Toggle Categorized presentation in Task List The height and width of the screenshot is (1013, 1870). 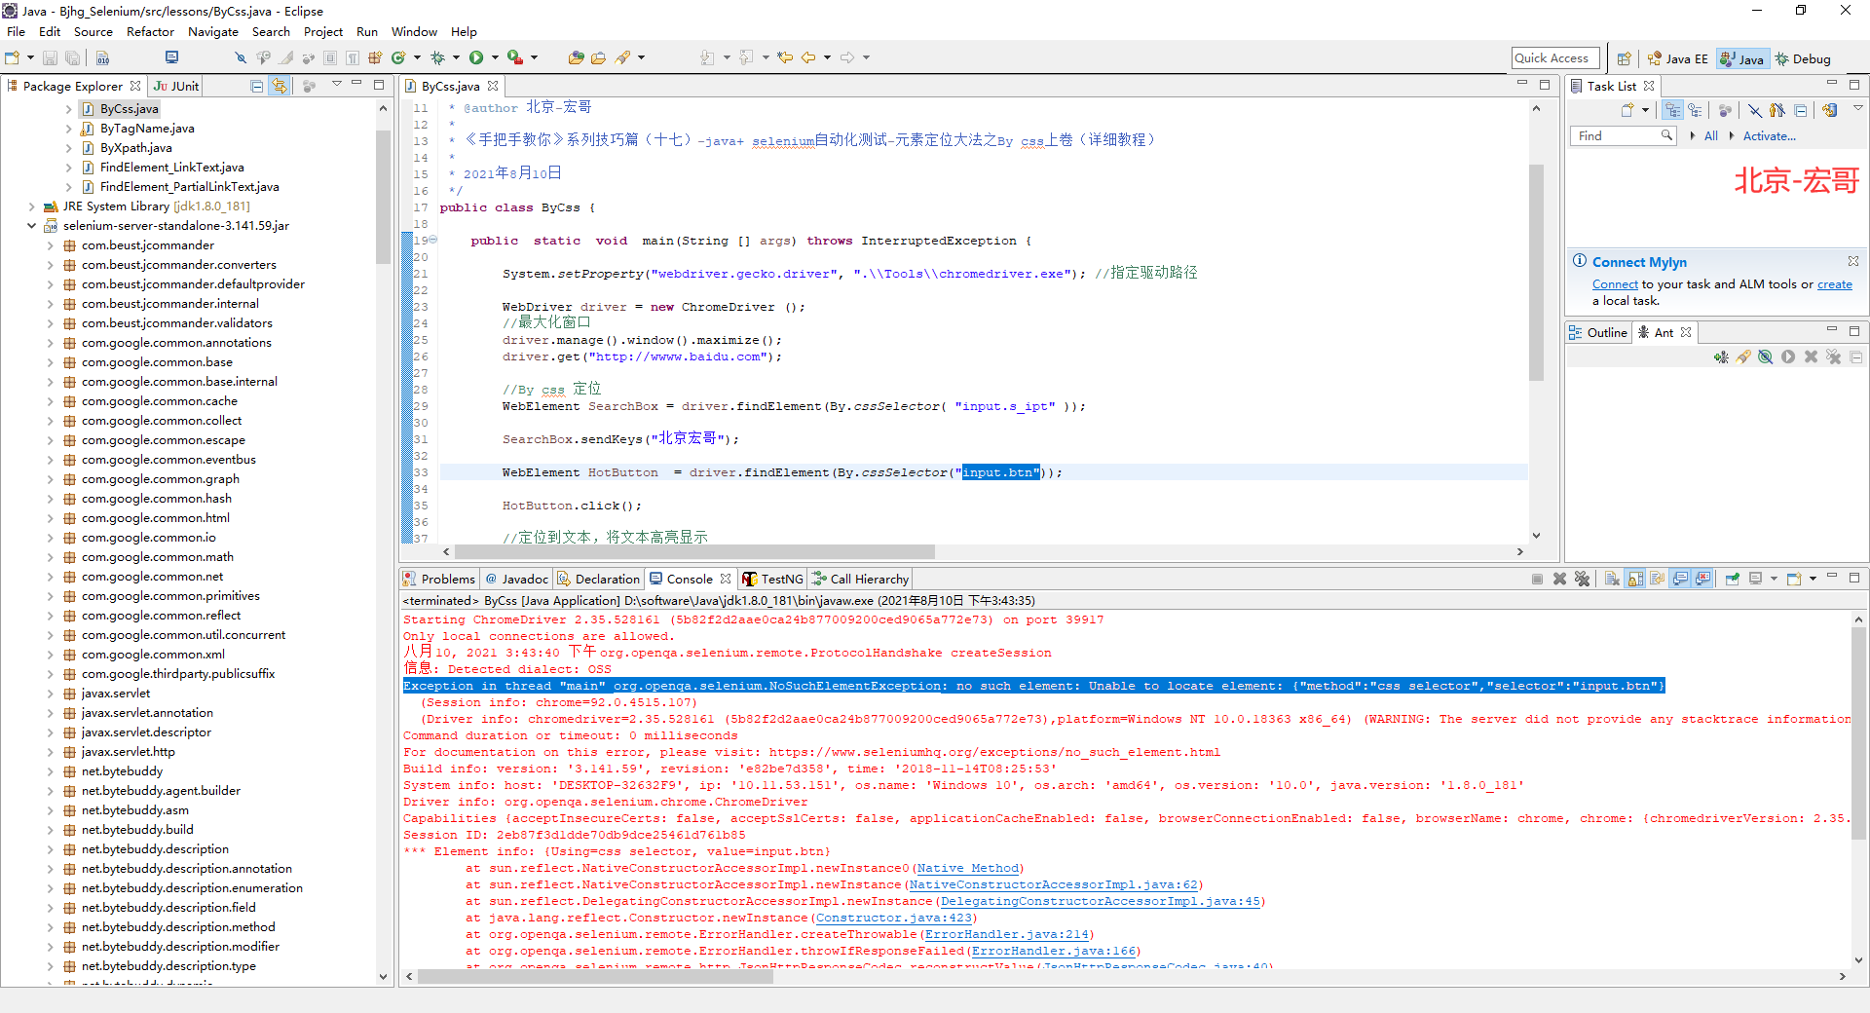click(x=1673, y=111)
